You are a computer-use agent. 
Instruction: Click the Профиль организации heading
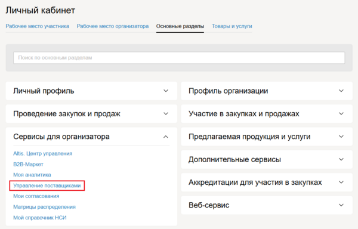pyautogui.click(x=228, y=91)
